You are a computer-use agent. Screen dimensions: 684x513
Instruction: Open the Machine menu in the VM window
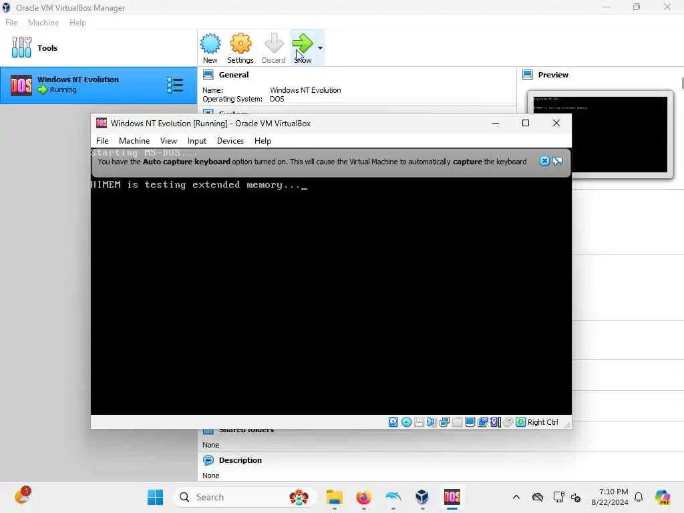click(134, 141)
